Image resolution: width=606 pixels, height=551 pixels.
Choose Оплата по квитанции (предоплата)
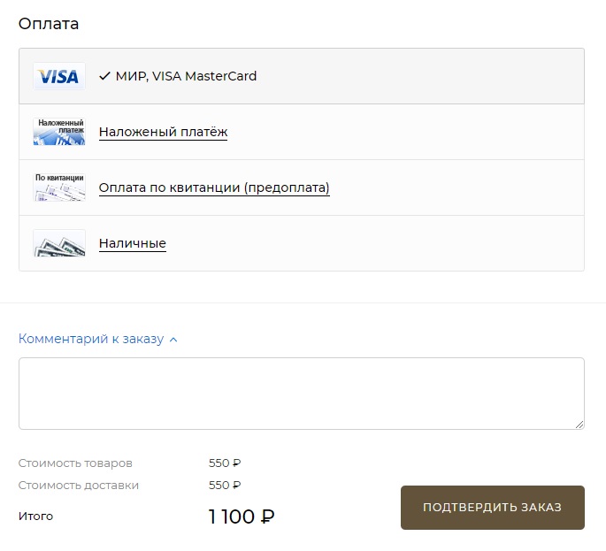214,187
